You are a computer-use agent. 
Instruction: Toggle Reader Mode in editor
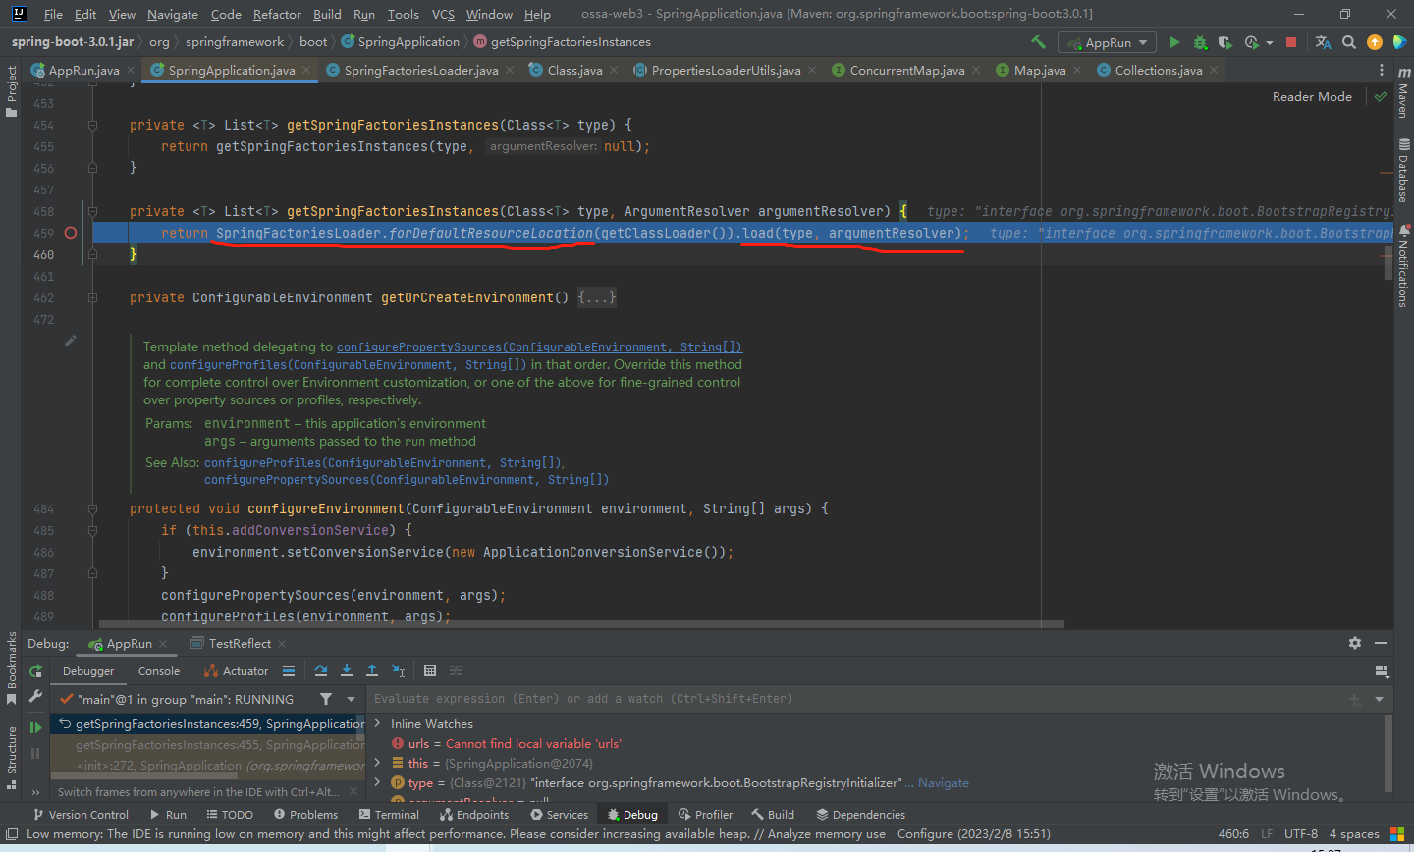click(1312, 96)
